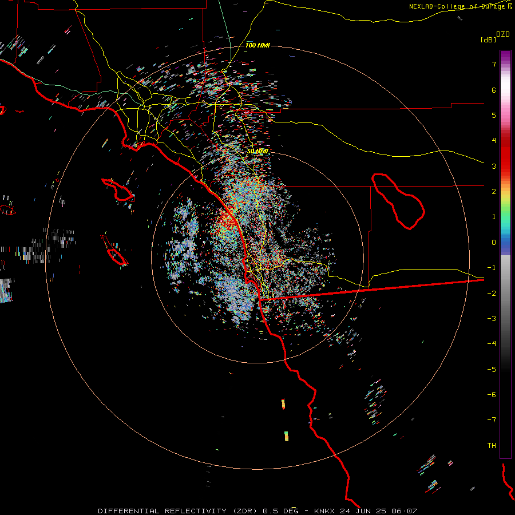Image resolution: width=515 pixels, height=515 pixels.
Task: Click the blue 0 dB section of color bar
Action: pyautogui.click(x=505, y=243)
